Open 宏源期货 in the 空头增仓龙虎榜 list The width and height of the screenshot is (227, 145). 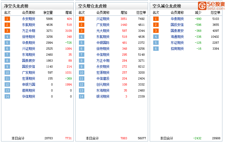pos(103,72)
